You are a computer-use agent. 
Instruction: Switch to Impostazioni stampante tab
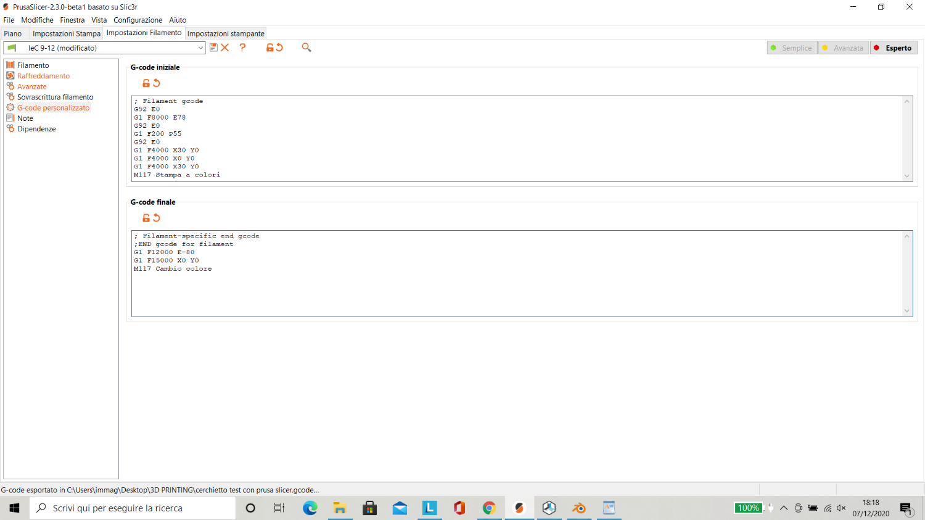pos(226,33)
